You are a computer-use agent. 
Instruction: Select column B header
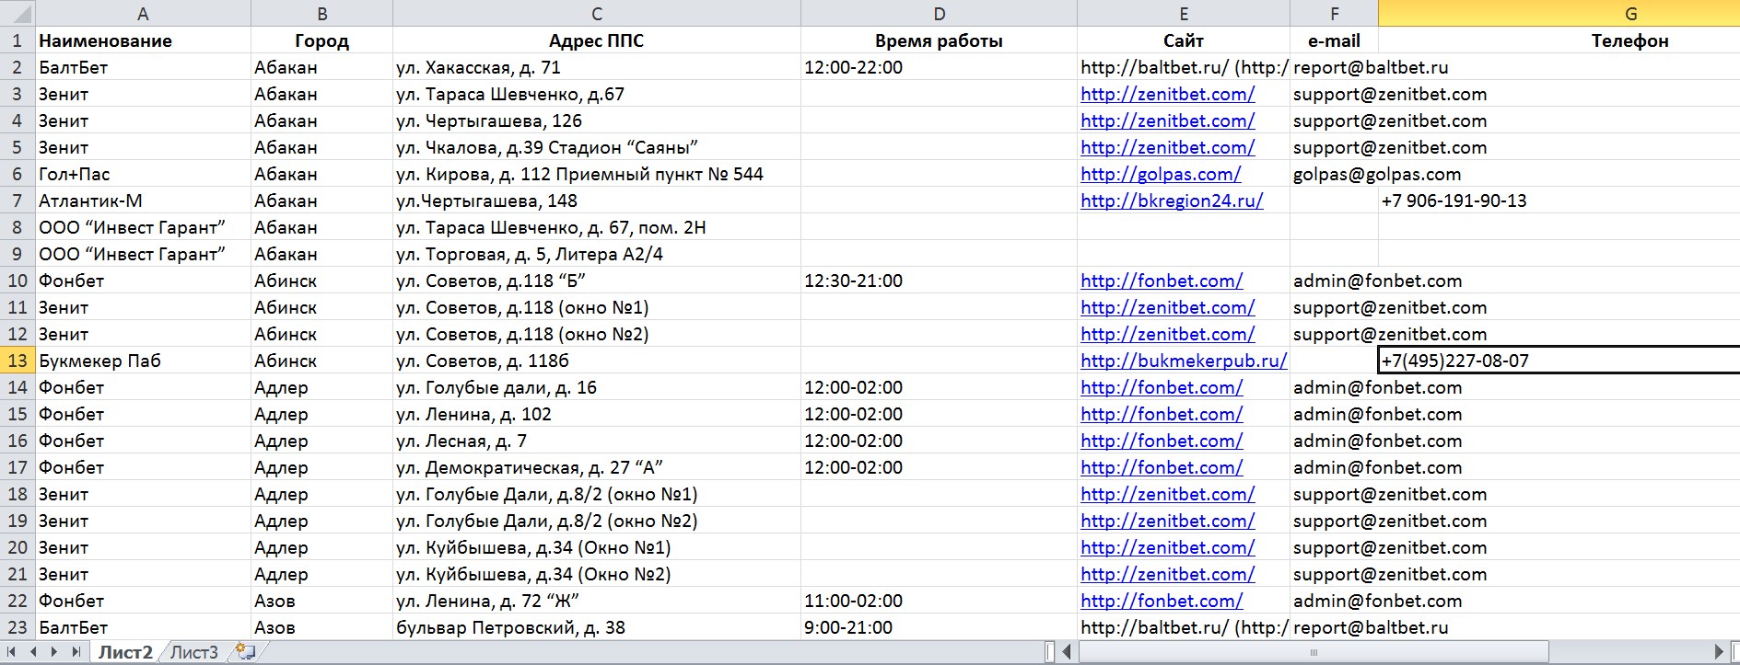(x=321, y=13)
